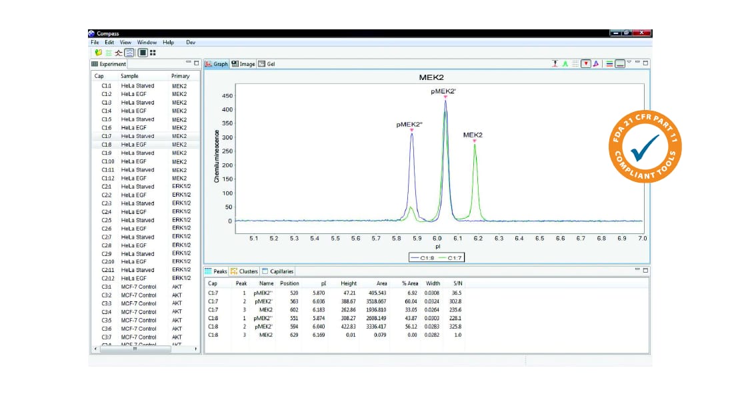The width and height of the screenshot is (740, 394).
Task: Click the Compass application icon in title bar
Action: click(91, 33)
